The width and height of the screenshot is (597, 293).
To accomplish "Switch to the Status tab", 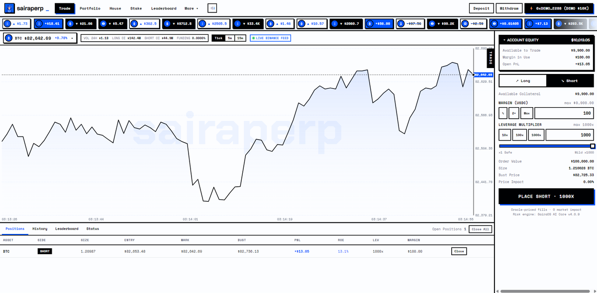I will (x=93, y=229).
